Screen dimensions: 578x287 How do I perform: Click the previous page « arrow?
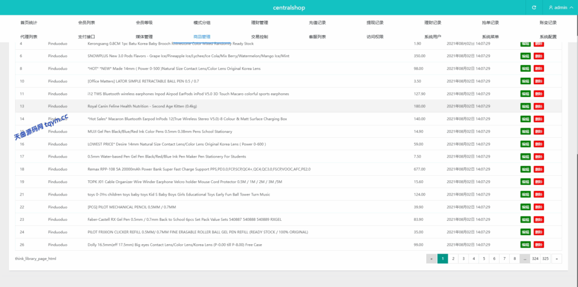tap(432, 259)
